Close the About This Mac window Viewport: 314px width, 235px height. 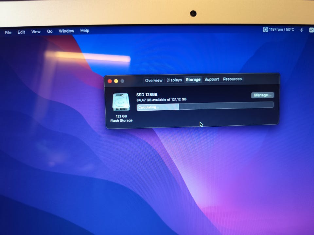110,81
